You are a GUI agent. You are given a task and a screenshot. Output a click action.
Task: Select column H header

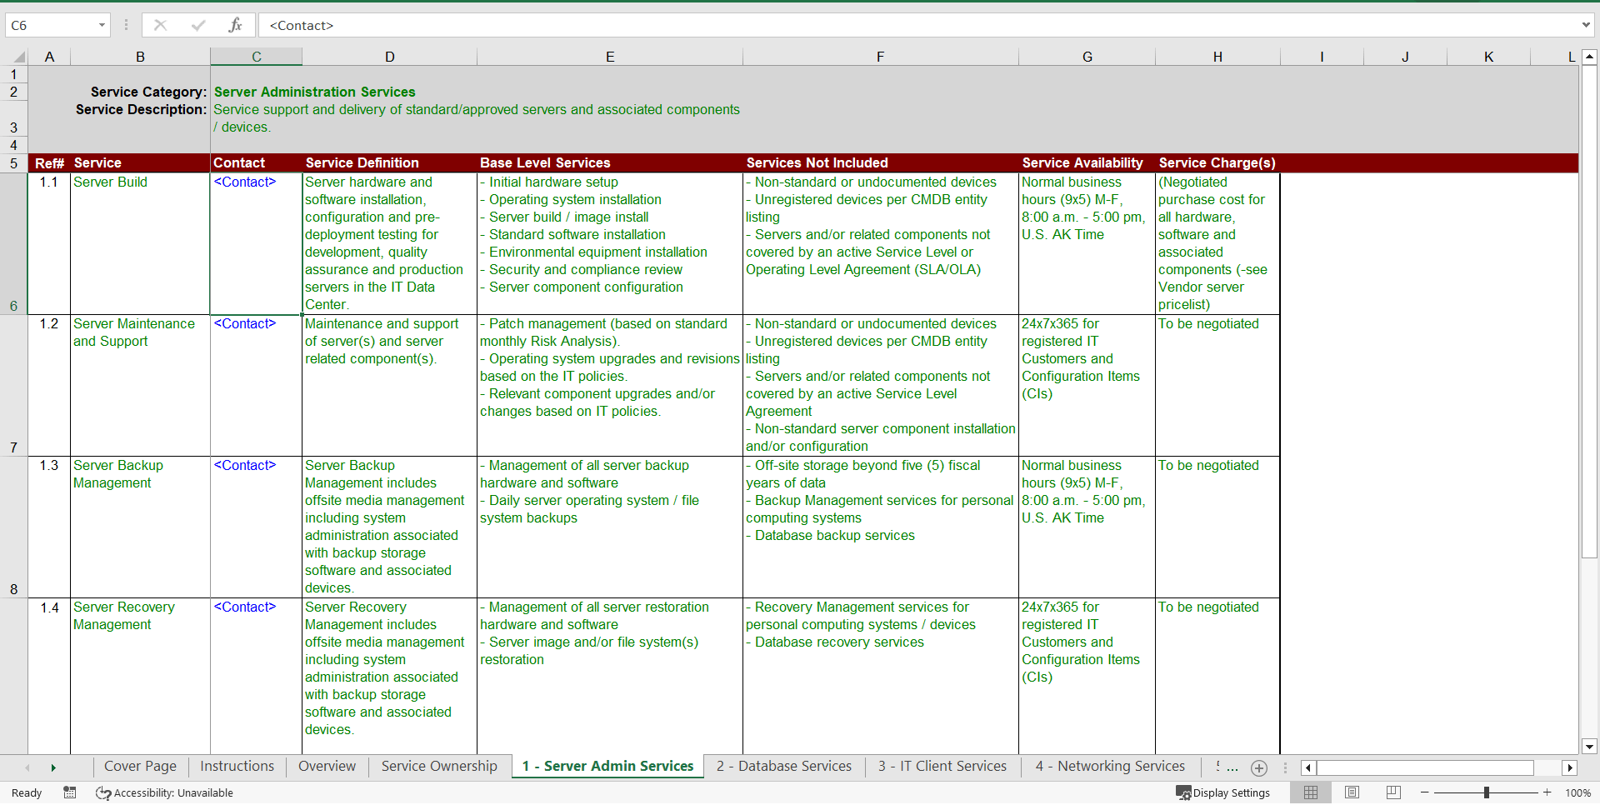1217,57
